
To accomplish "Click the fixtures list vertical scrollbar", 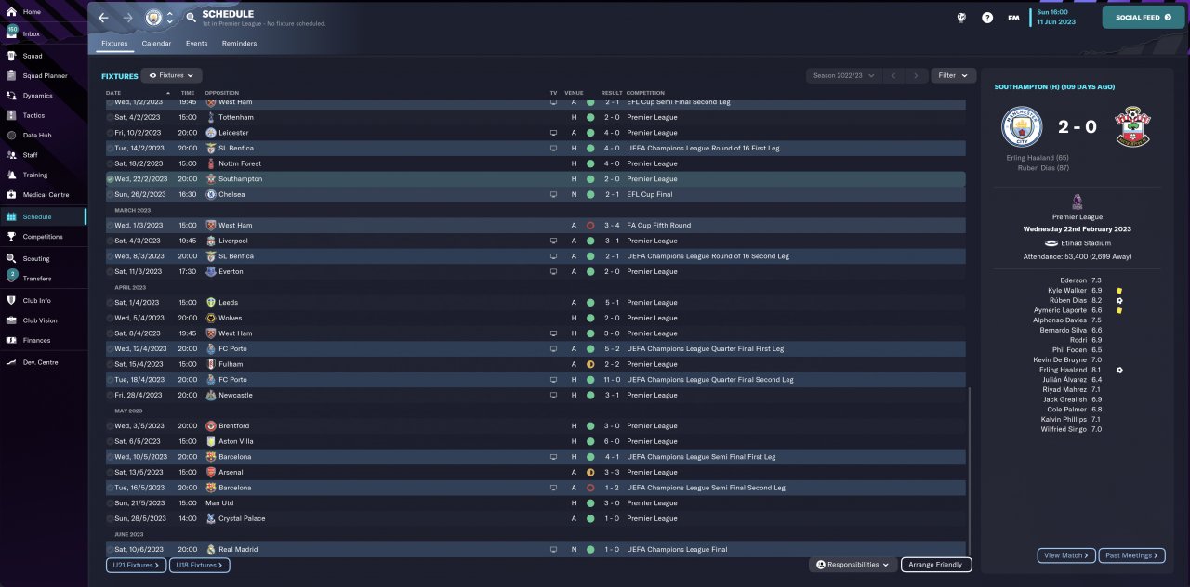I will point(969,472).
